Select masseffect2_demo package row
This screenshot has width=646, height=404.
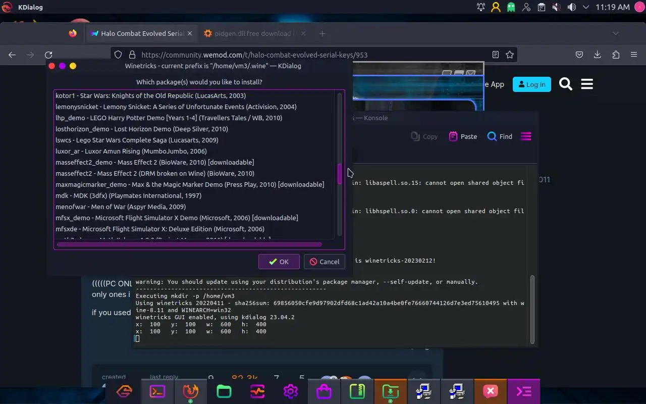[194, 162]
